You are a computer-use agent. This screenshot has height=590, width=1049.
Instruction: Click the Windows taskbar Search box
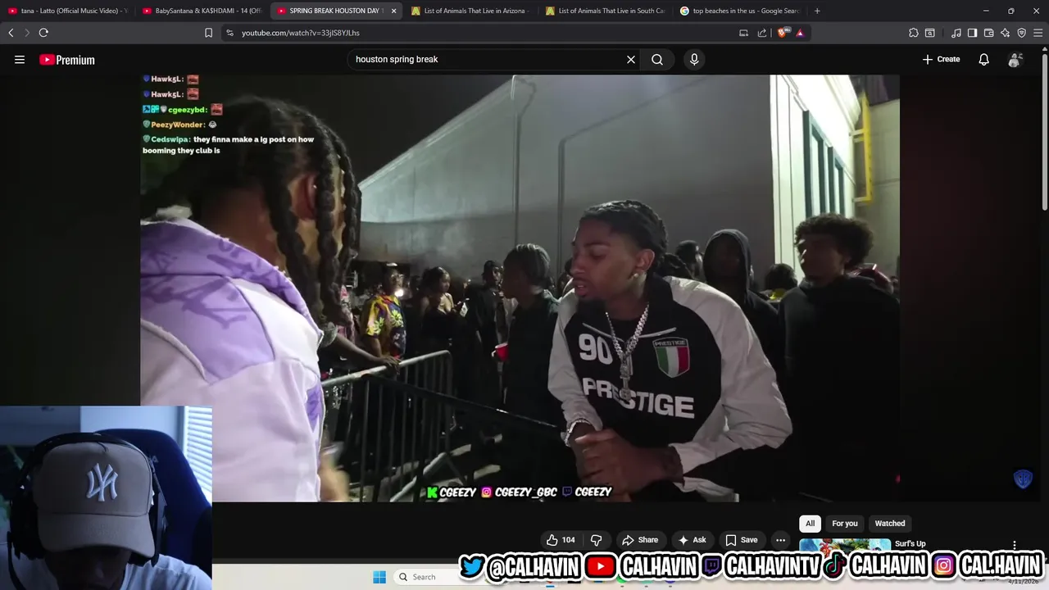(426, 577)
